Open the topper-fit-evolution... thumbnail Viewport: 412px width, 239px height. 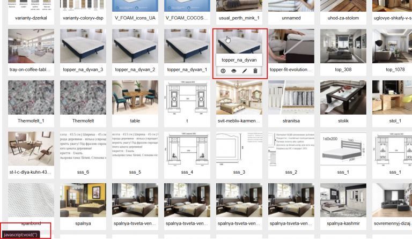pyautogui.click(x=291, y=46)
